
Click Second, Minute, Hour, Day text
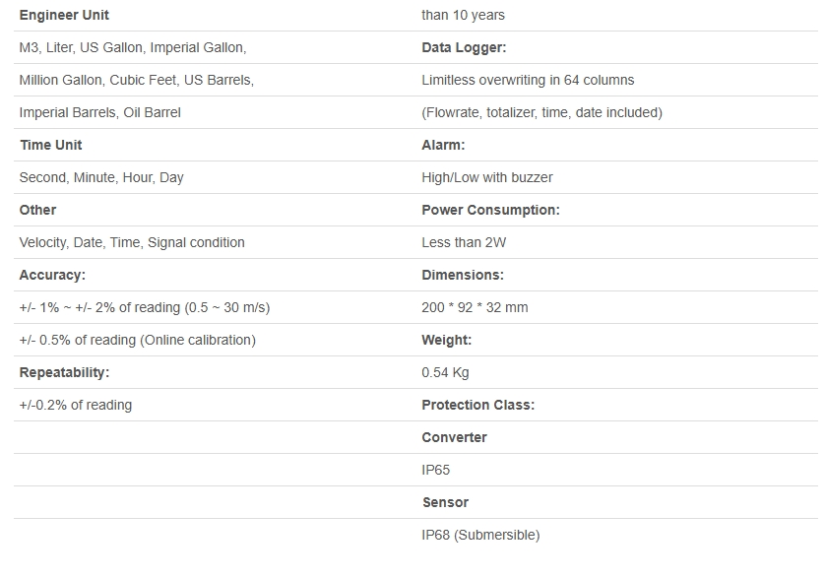click(x=101, y=177)
